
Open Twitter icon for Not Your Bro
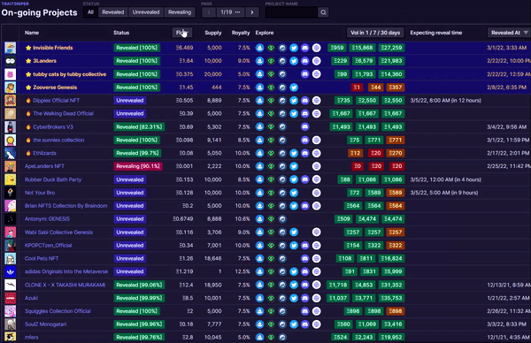click(x=294, y=193)
